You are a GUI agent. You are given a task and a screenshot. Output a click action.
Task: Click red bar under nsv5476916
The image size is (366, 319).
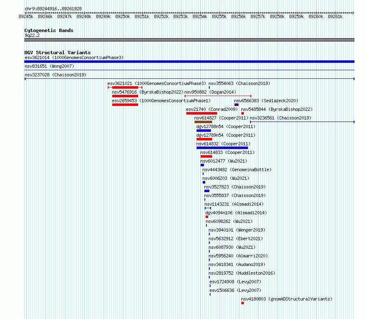[125, 96]
